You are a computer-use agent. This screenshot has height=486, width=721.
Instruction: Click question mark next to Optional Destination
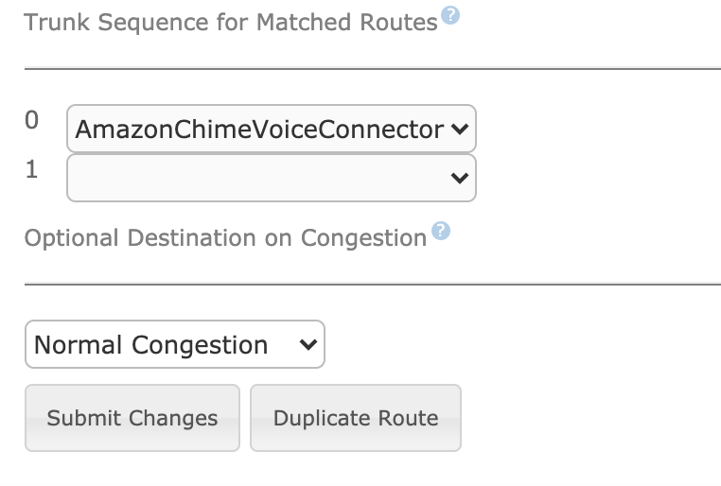[441, 231]
